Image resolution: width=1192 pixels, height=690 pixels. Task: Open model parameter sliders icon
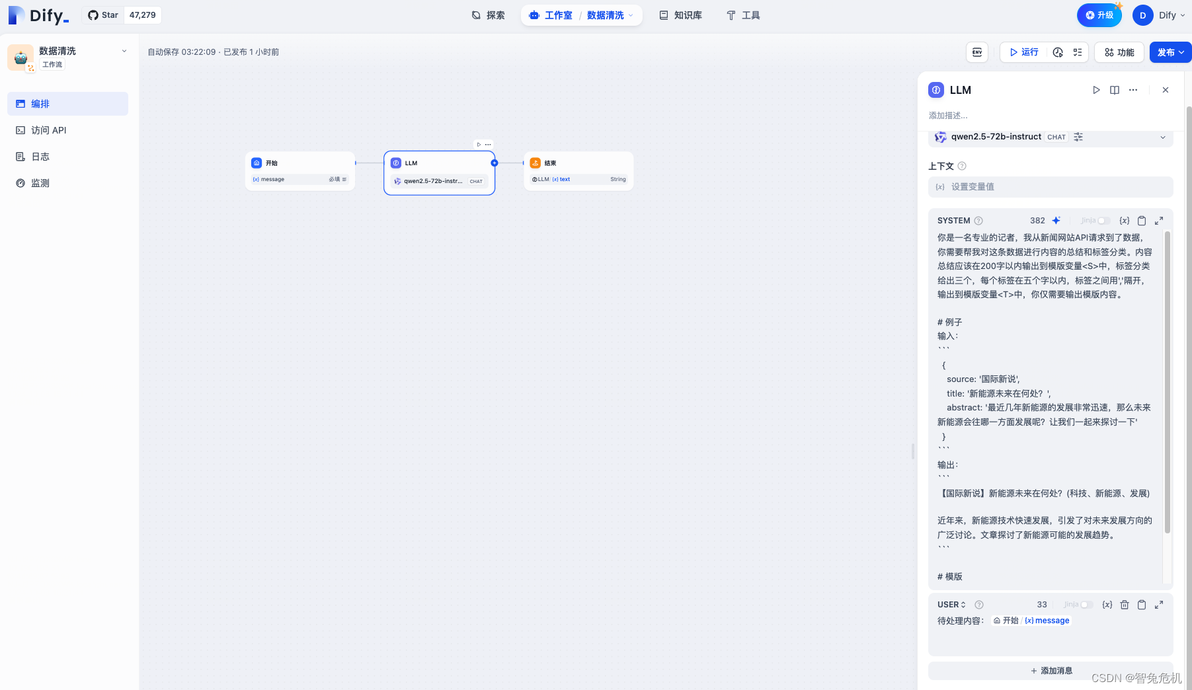pyautogui.click(x=1078, y=137)
